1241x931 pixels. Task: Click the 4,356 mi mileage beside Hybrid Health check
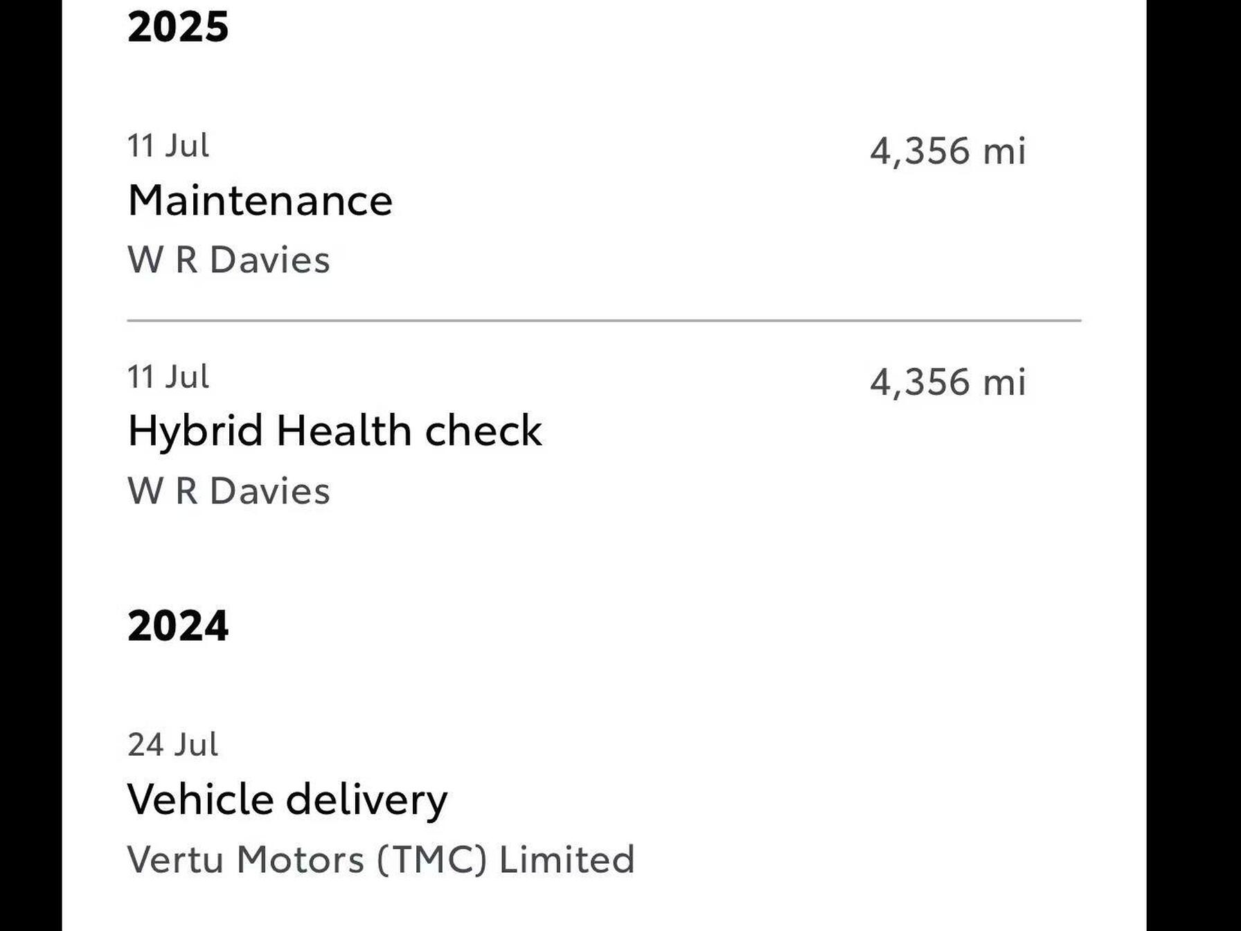pos(947,382)
